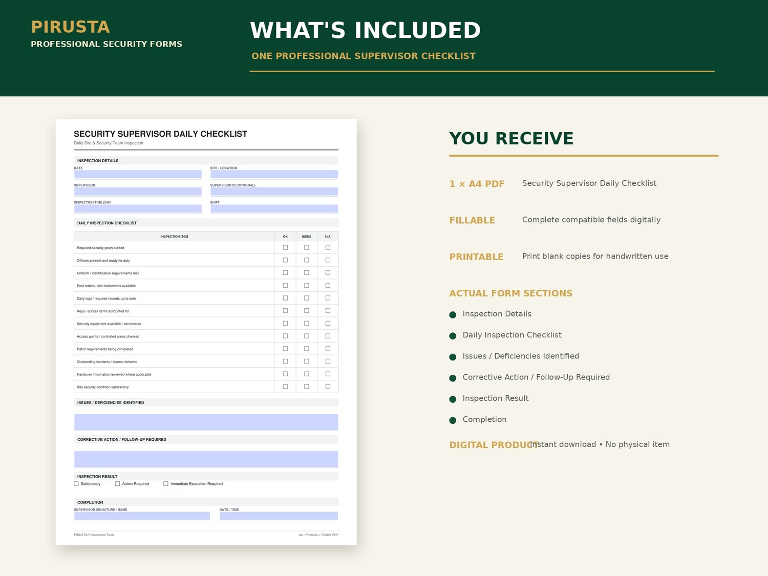Image resolution: width=768 pixels, height=576 pixels.
Task: Click the SUPERVISOR name field
Action: point(138,191)
